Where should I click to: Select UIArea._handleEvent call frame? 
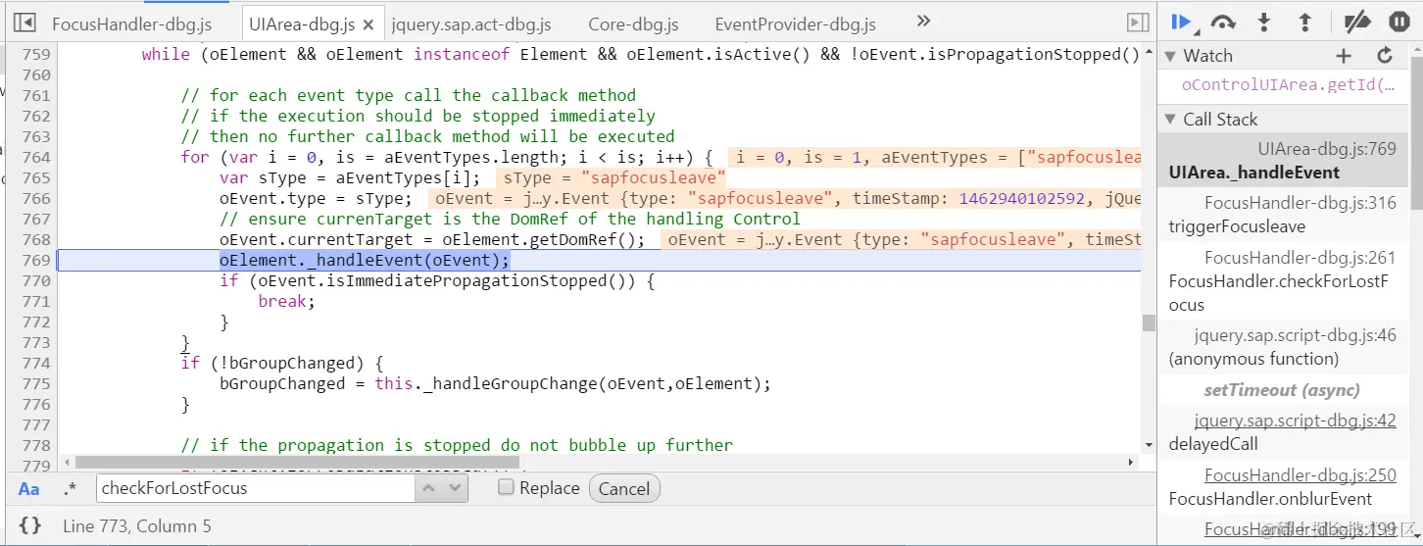point(1283,161)
